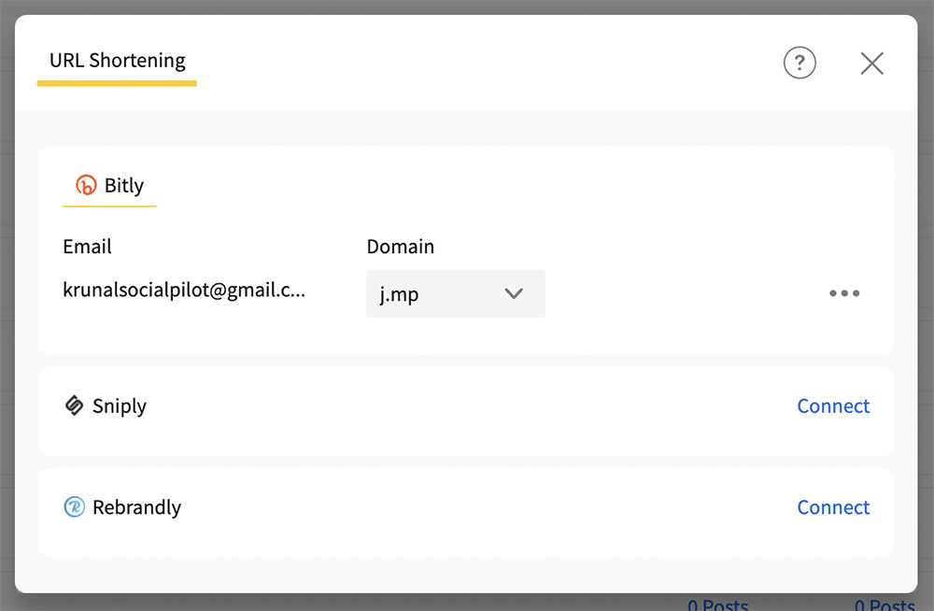Click the krunalsocialpilot email address text
Viewport: 934px width, 611px height.
(184, 290)
